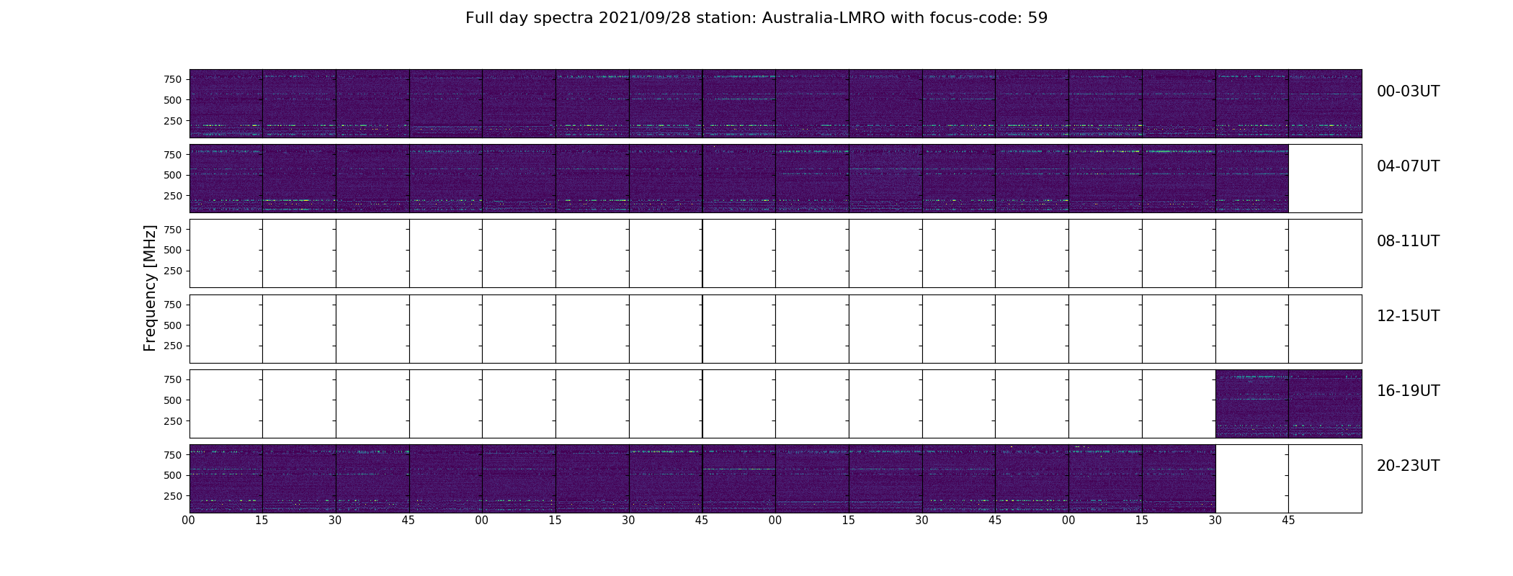Viewport: 1513px width, 576px height.
Task: Click the 250 tick of the 12-15UT row
Action: (172, 346)
